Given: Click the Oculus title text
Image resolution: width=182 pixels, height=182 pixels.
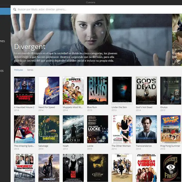Looking at the screenshot, I should (164, 107).
